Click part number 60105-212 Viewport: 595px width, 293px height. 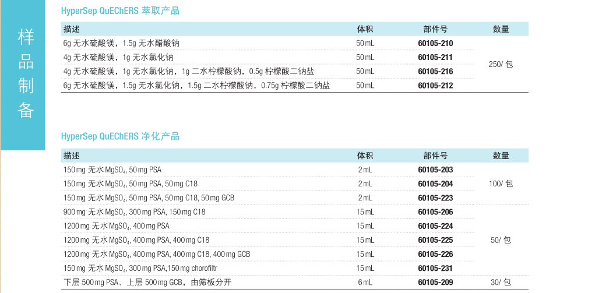click(x=435, y=86)
